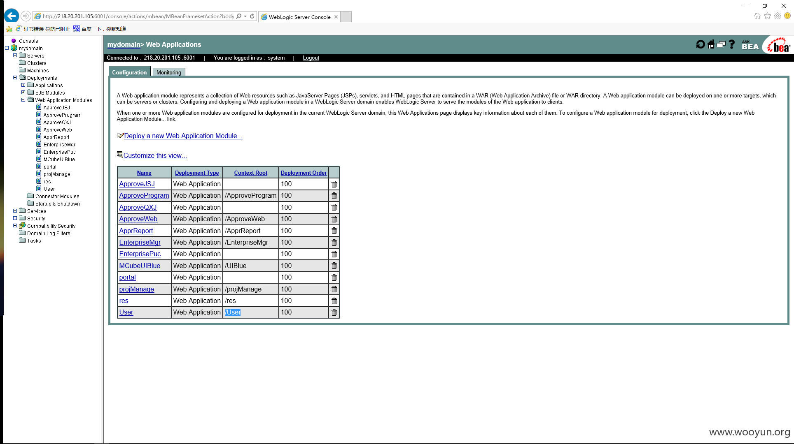Screen dimensions: 794x444
Task: Click the home icon in the console header
Action: 711,44
